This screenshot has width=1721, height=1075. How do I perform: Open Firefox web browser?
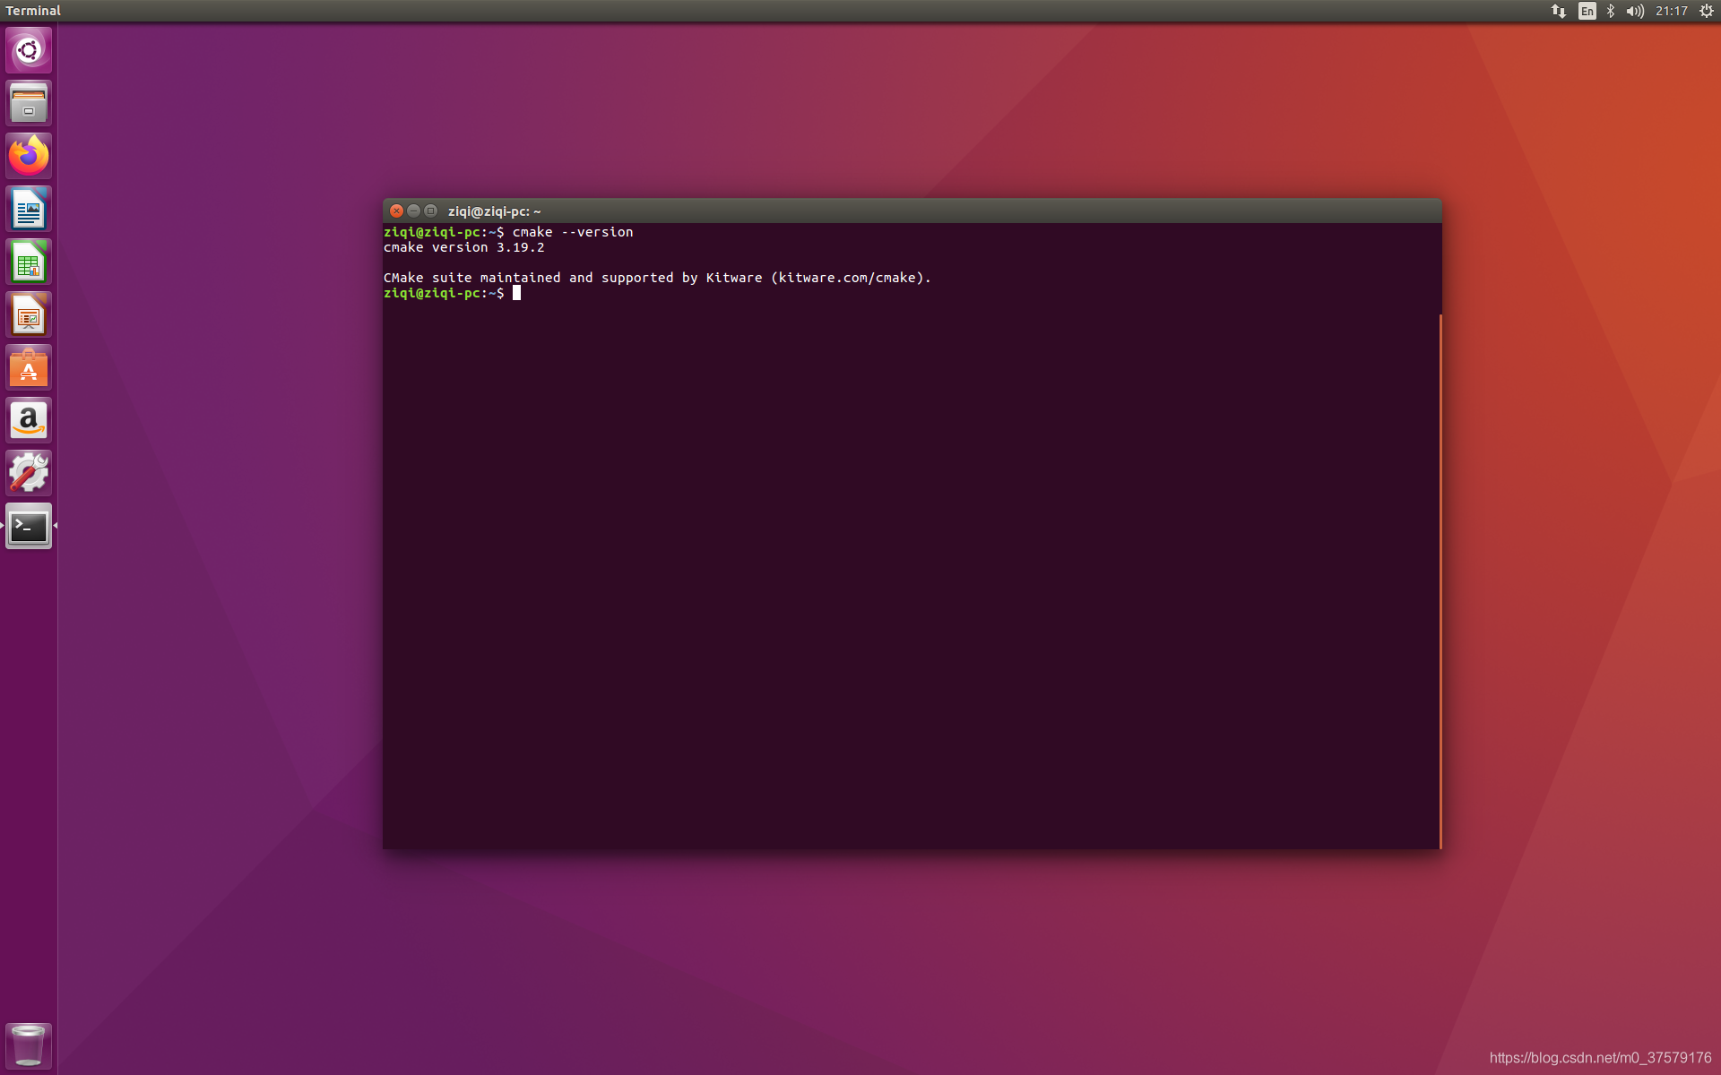[29, 156]
